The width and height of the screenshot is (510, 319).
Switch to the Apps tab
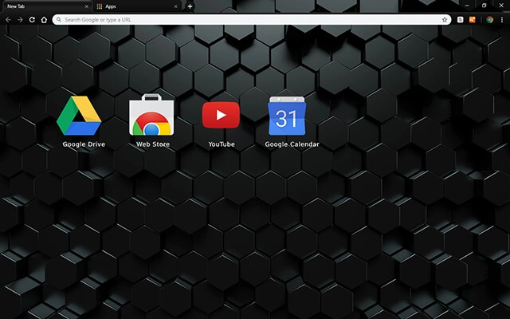136,6
